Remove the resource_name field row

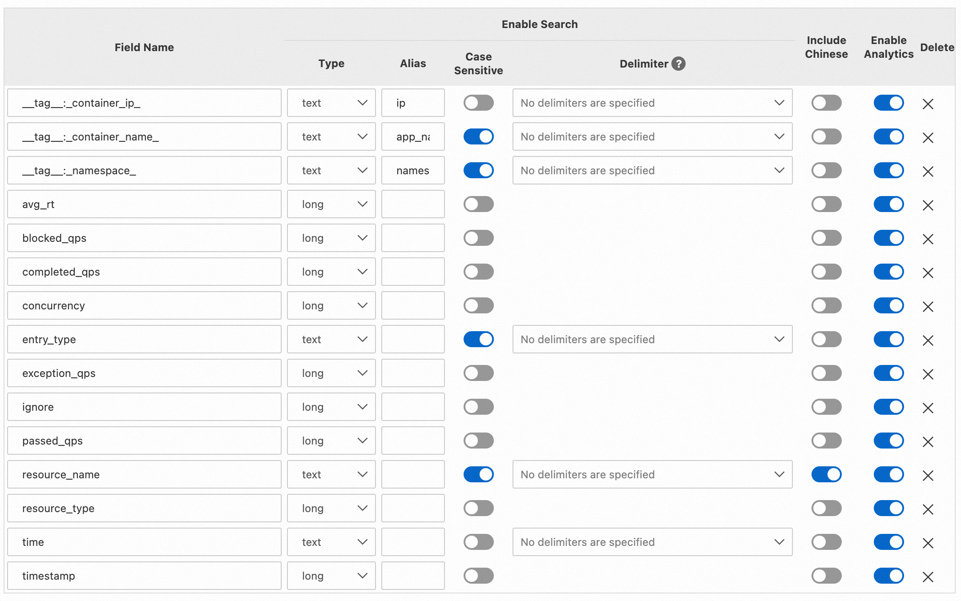[928, 475]
